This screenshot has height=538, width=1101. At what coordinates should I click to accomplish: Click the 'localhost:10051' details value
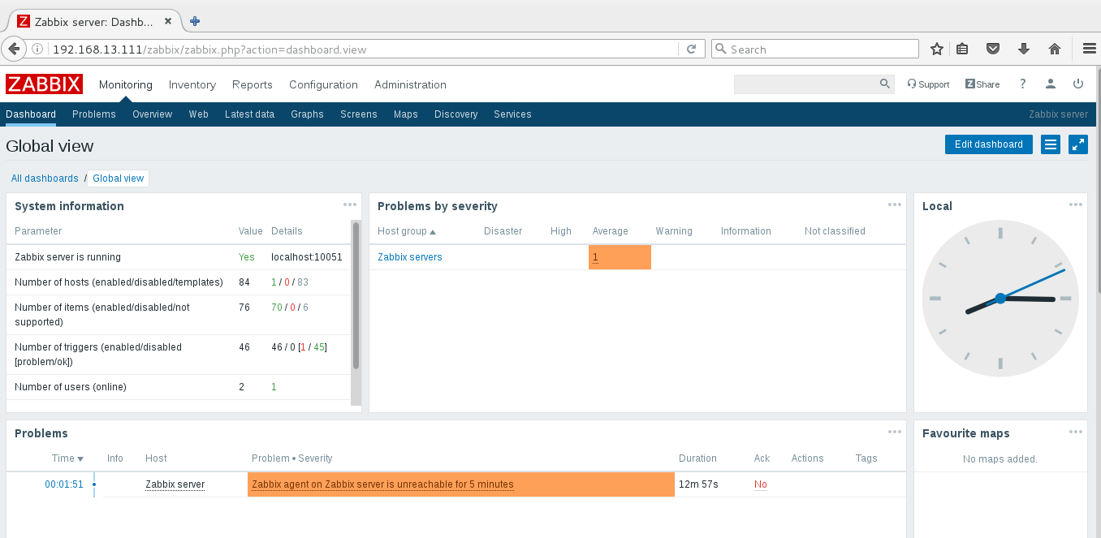307,257
